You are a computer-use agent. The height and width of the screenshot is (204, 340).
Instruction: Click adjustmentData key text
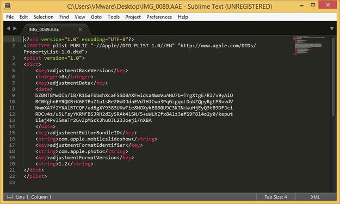[70, 83]
